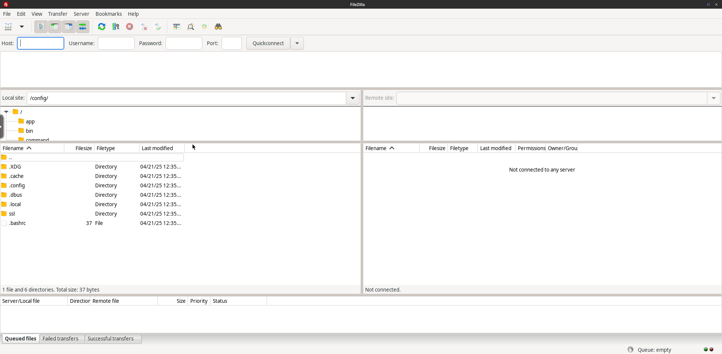Toggle local directory tree display
This screenshot has width=722, height=354.
pyautogui.click(x=55, y=27)
